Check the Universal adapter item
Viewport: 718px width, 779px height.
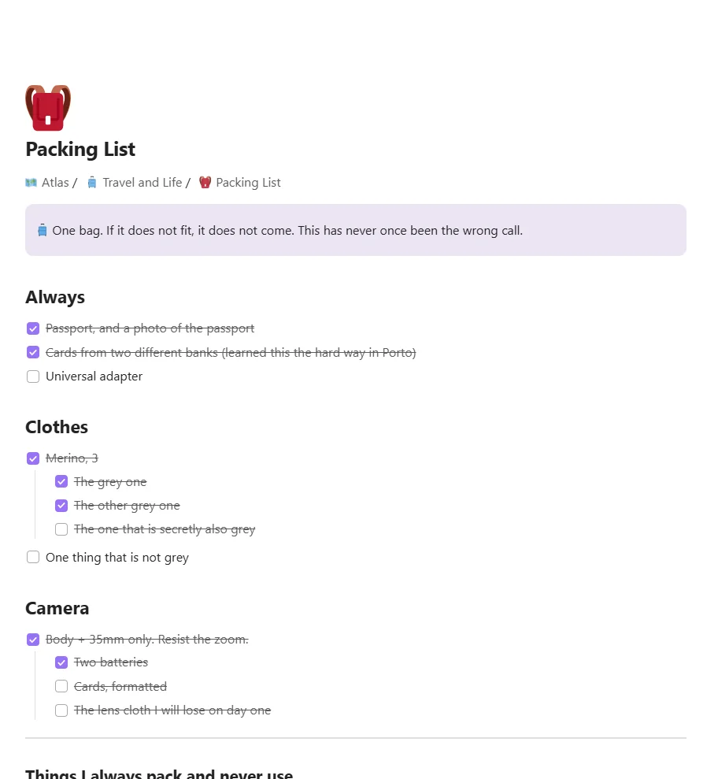[x=33, y=377]
